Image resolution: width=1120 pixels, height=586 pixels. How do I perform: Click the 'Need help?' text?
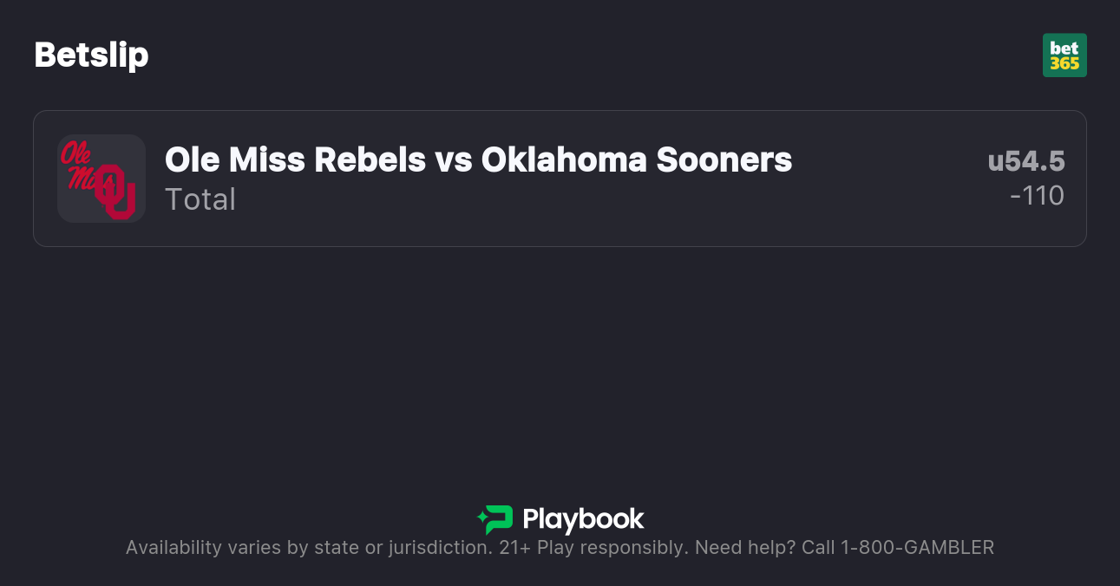(x=745, y=548)
